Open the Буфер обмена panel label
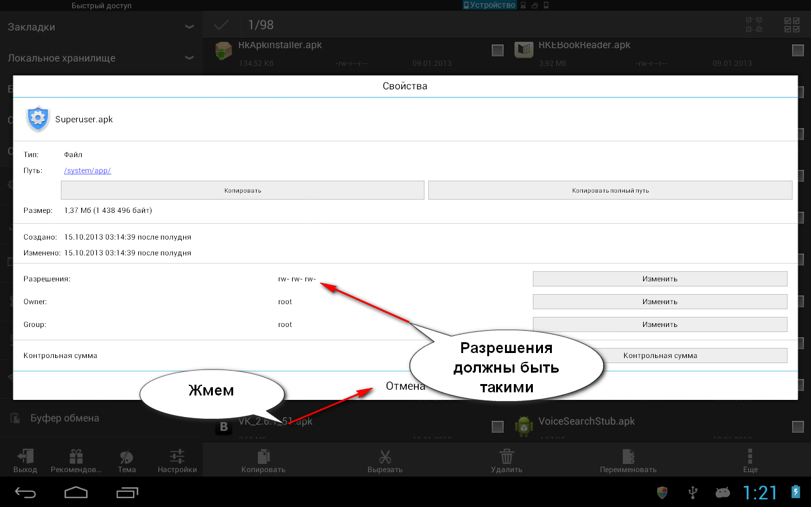This screenshot has width=811, height=507. pyautogui.click(x=65, y=418)
